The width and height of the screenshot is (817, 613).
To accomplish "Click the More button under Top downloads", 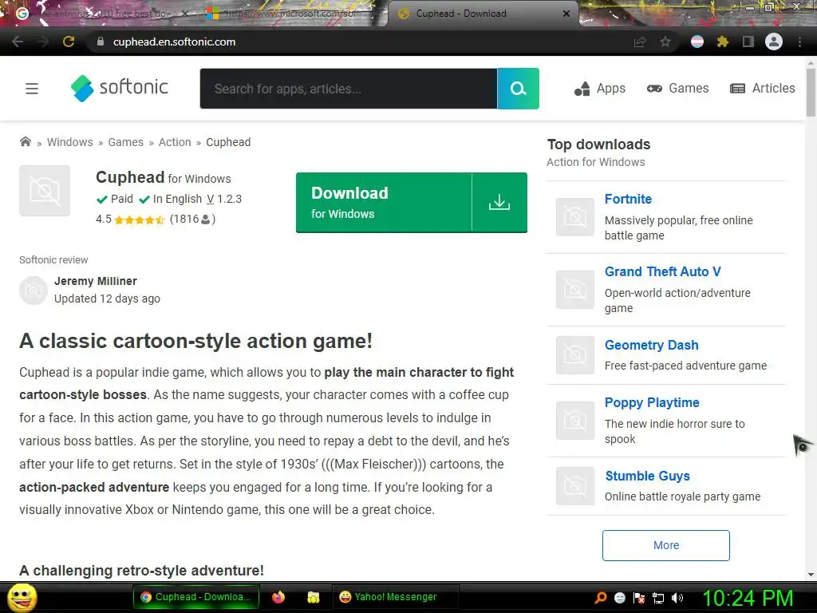I will coord(666,545).
